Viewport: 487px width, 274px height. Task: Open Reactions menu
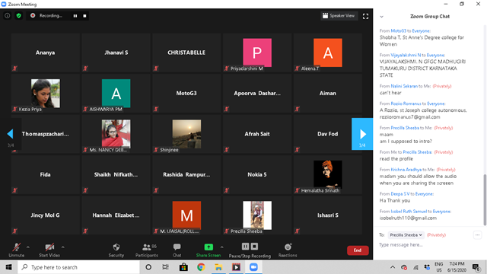click(288, 250)
